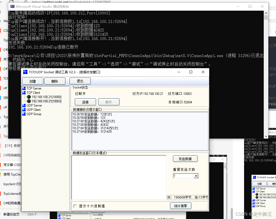Click the UDP Server node icon
Image resolution: width=276 pixels, height=219 pixels.
tap(24, 106)
